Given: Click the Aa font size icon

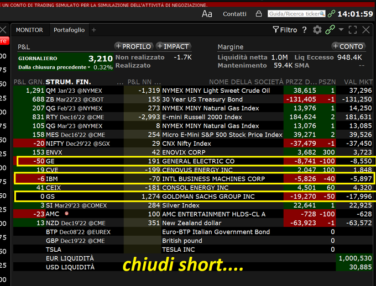Looking at the screenshot, I should tap(207, 14).
